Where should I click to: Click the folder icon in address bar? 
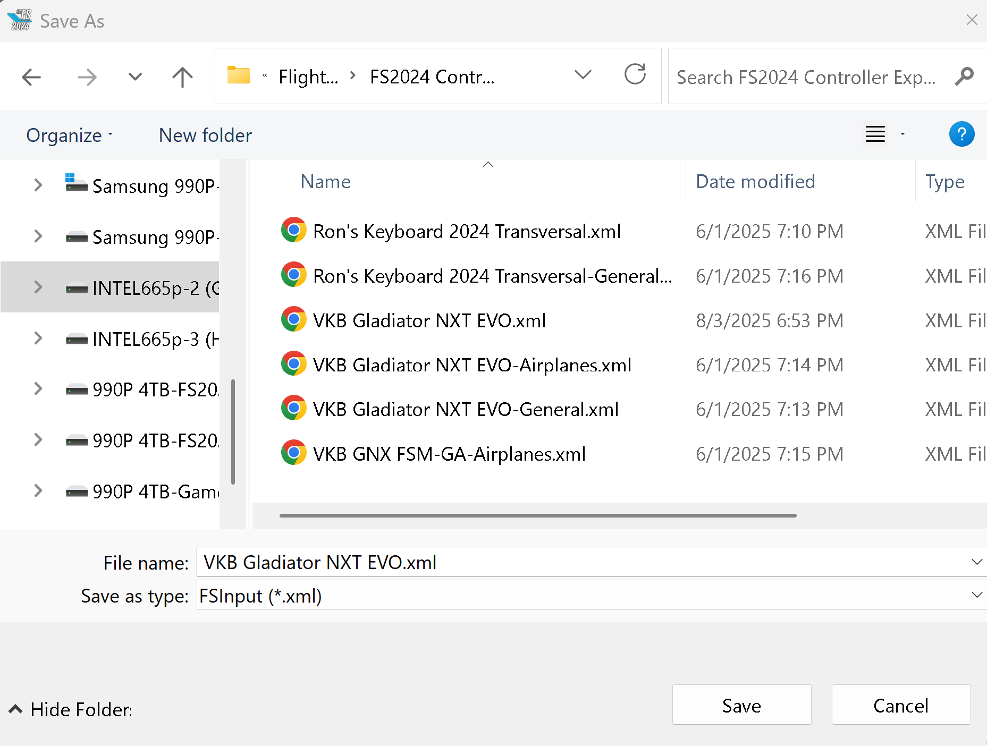point(239,75)
